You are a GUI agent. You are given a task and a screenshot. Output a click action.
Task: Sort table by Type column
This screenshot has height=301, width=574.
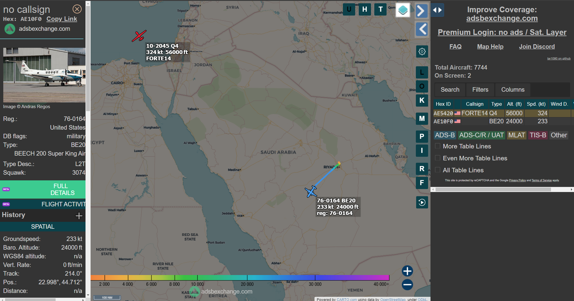496,104
